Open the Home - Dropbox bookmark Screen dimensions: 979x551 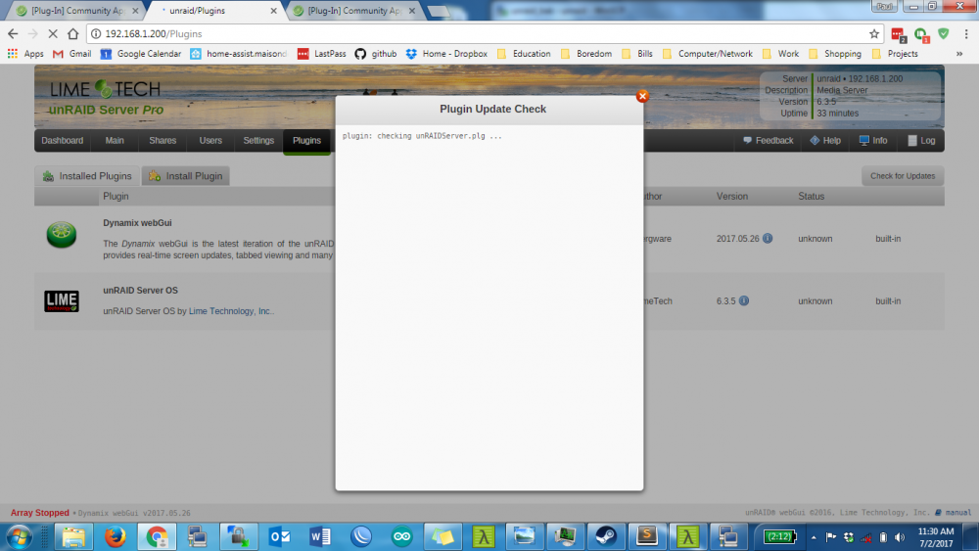pyautogui.click(x=446, y=54)
